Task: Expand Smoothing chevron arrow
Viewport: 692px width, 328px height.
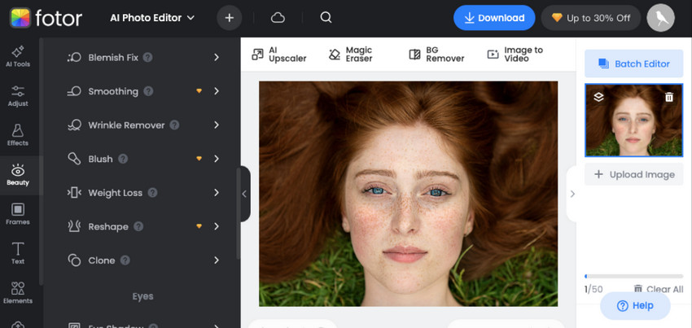Action: tap(217, 91)
